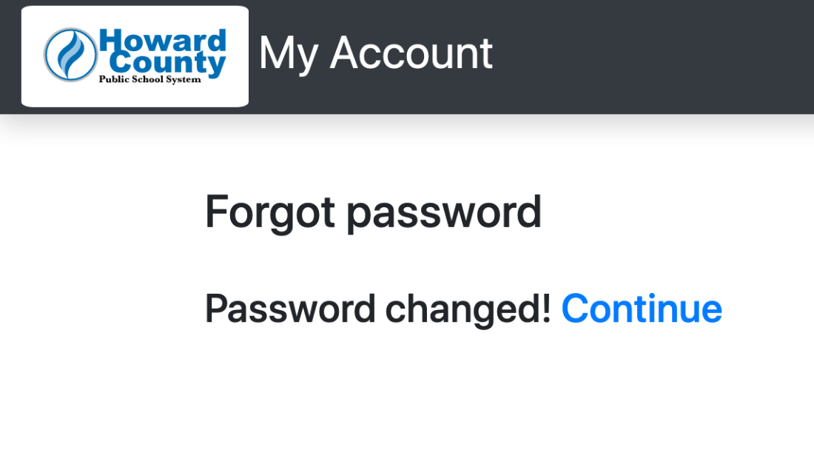Click the word Forgot in the heading
The height and width of the screenshot is (464, 814).
pyautogui.click(x=270, y=212)
